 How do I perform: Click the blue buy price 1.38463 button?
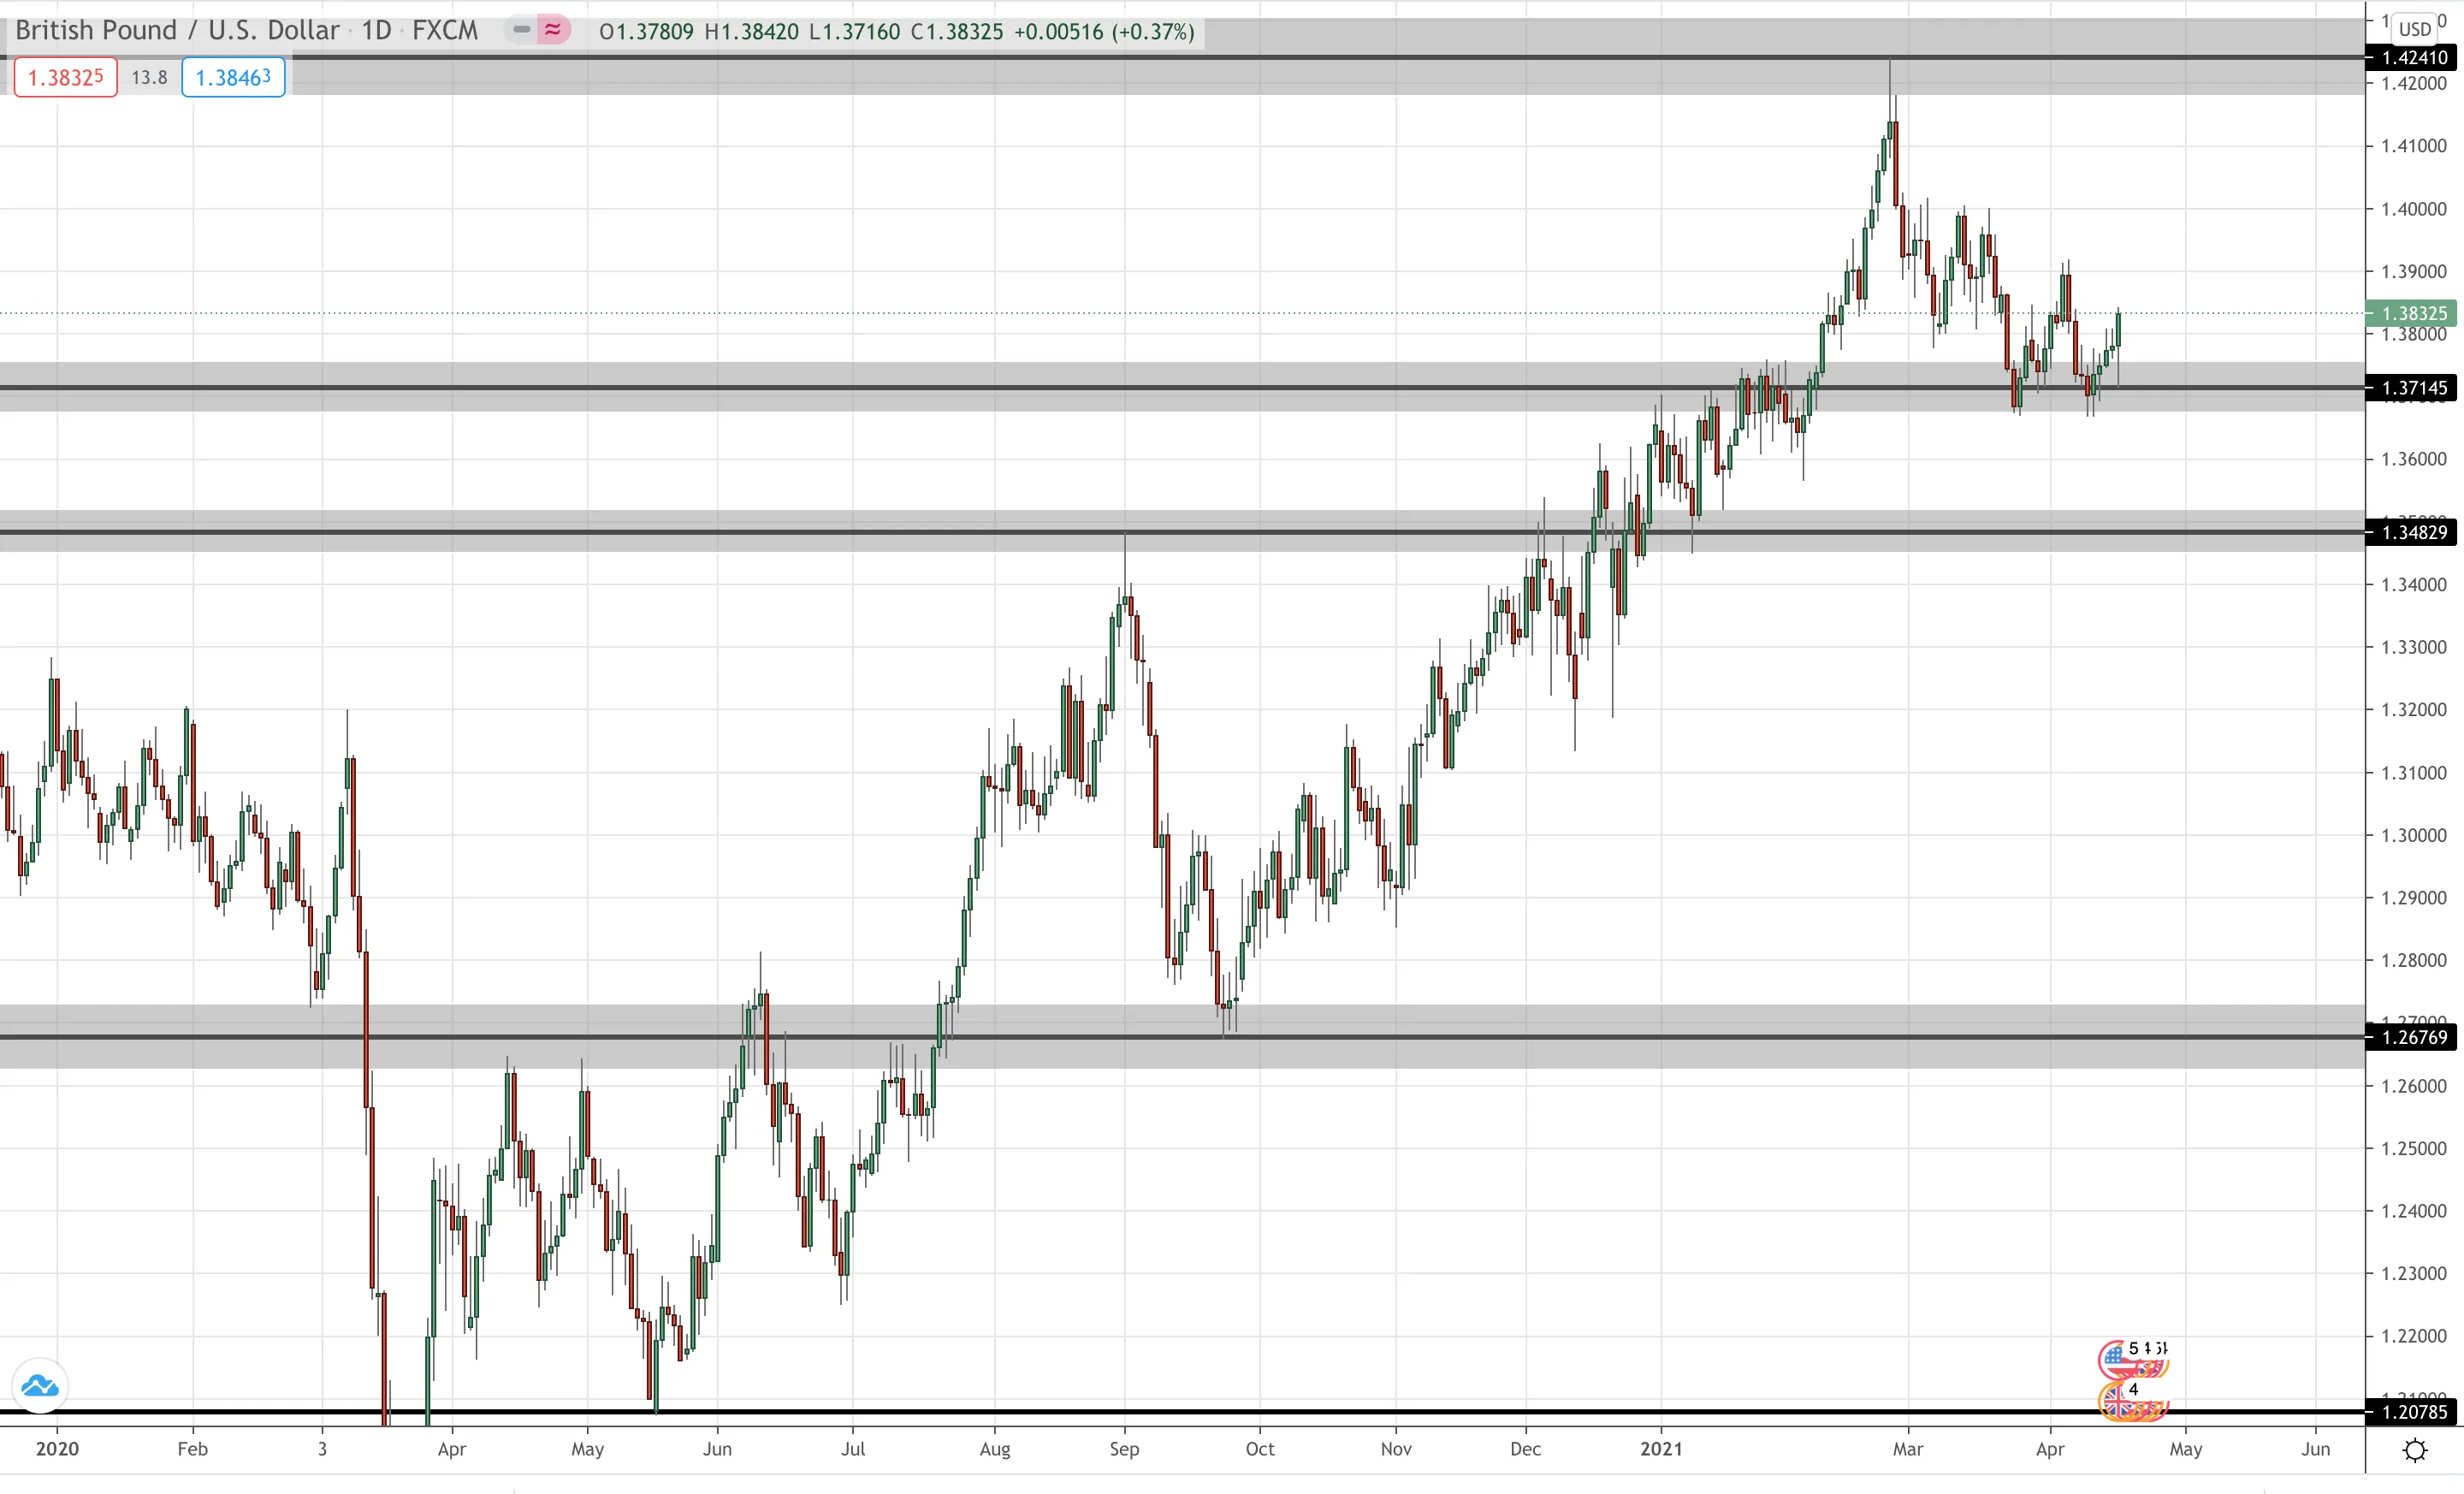(x=233, y=77)
